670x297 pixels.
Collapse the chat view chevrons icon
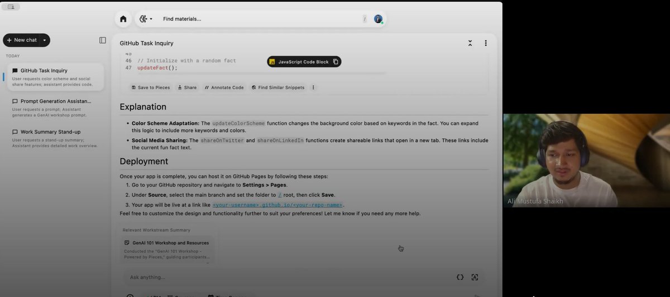pyautogui.click(x=470, y=43)
